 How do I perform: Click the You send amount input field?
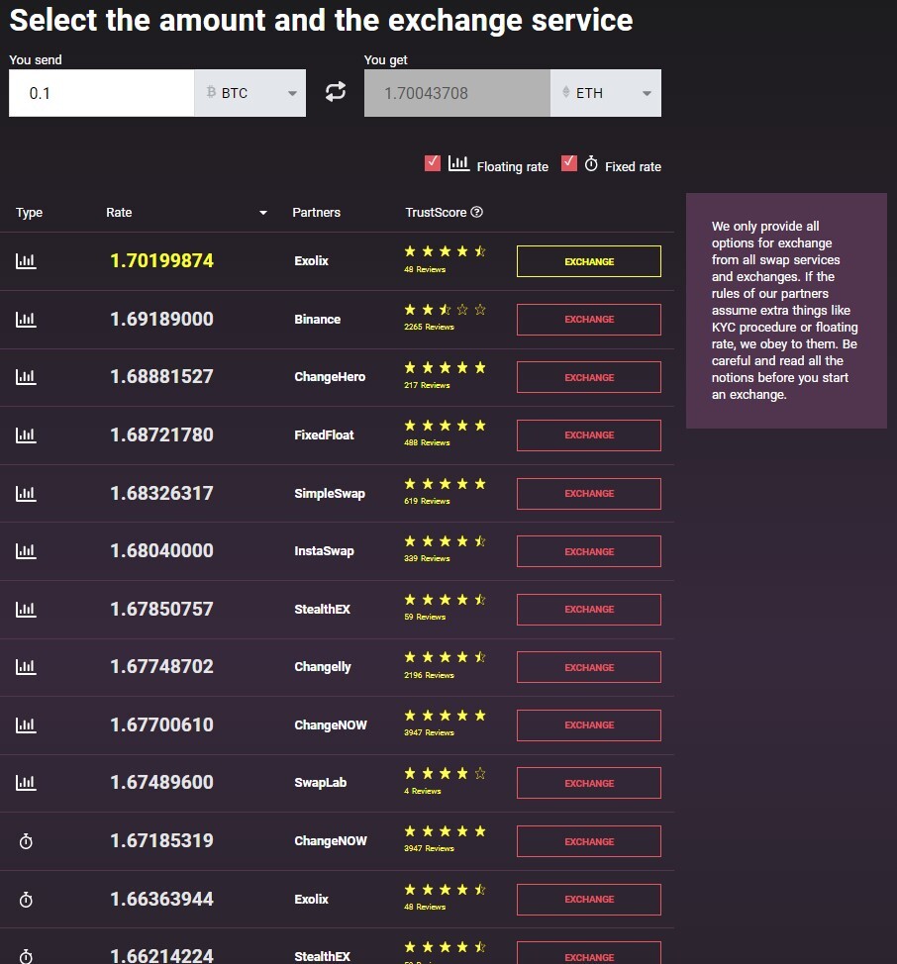tap(101, 93)
